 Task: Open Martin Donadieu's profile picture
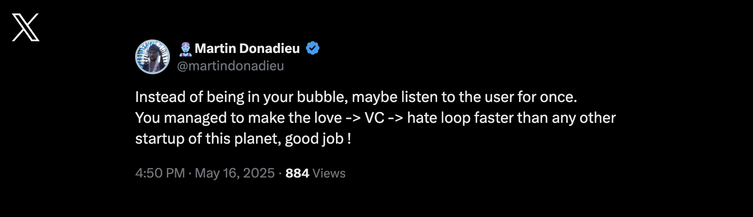click(153, 57)
